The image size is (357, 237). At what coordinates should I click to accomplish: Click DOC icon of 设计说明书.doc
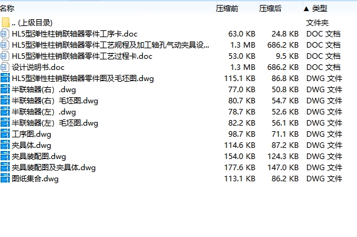5,67
